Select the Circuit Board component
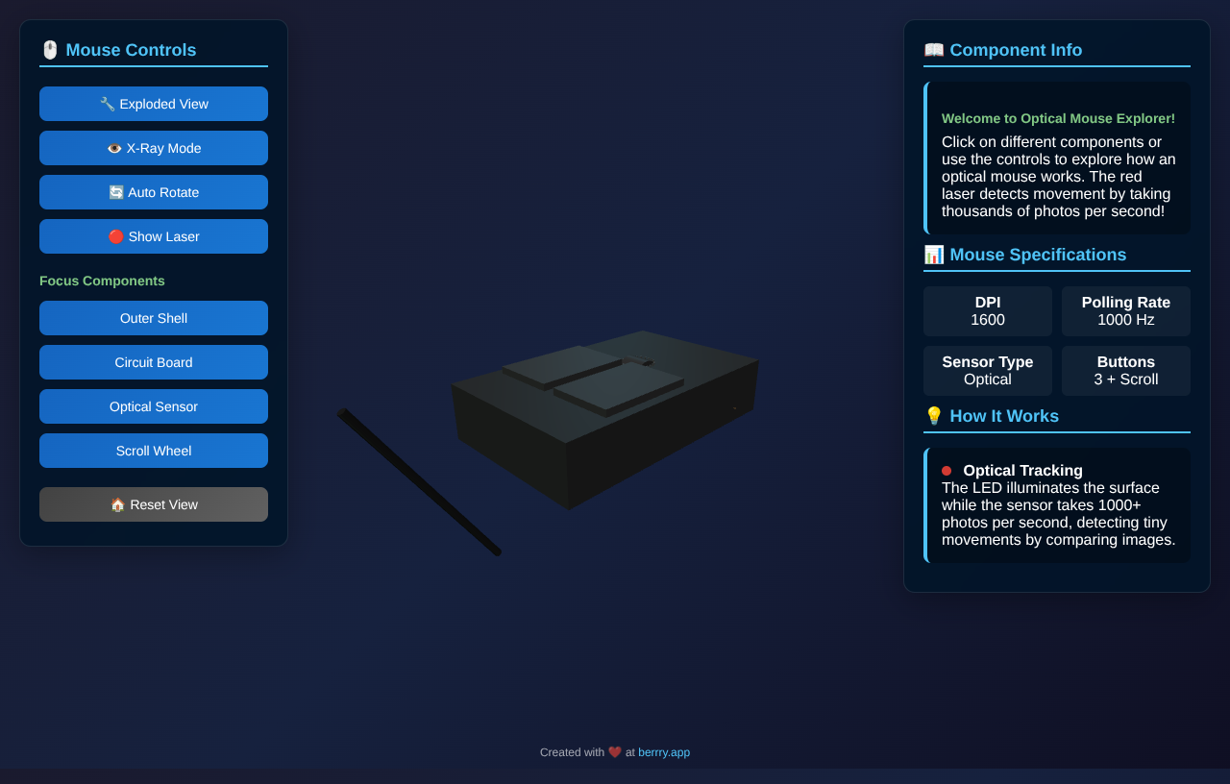This screenshot has height=784, width=1230. point(154,362)
